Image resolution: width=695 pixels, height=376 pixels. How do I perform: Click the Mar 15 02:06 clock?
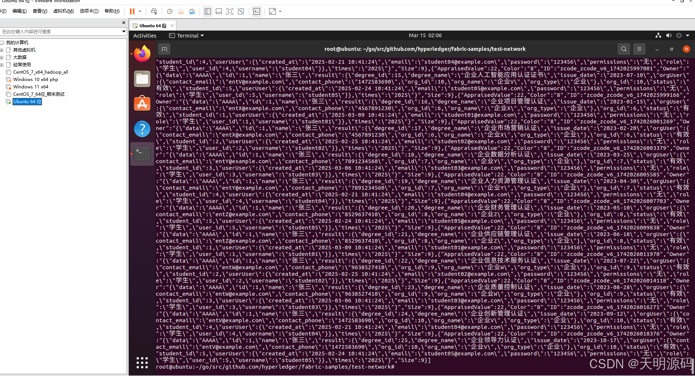point(425,36)
